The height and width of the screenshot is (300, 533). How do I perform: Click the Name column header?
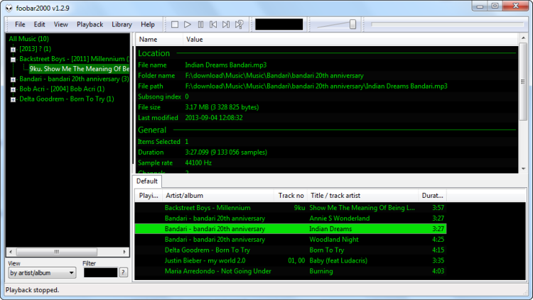click(x=159, y=40)
